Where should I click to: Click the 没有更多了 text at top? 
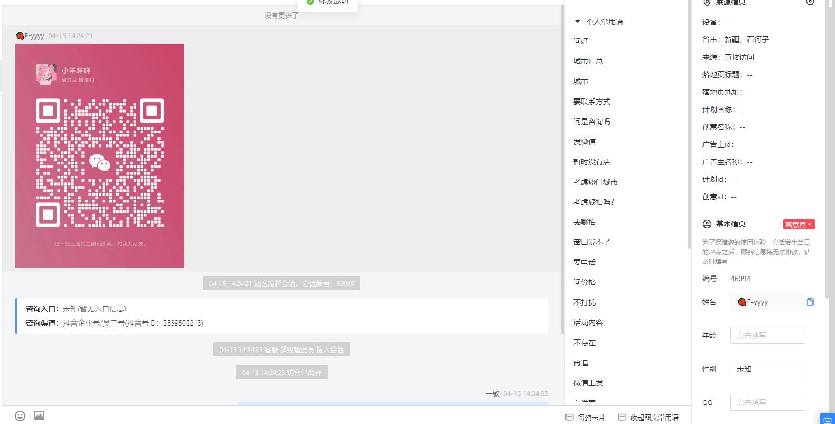(282, 15)
